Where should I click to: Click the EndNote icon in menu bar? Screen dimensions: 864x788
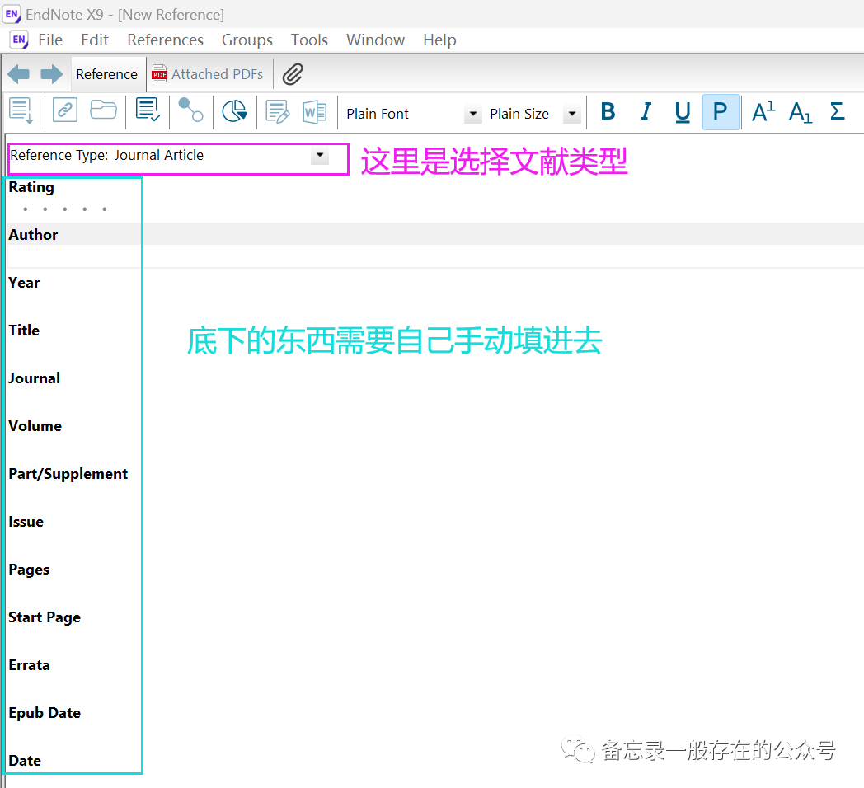(x=19, y=40)
